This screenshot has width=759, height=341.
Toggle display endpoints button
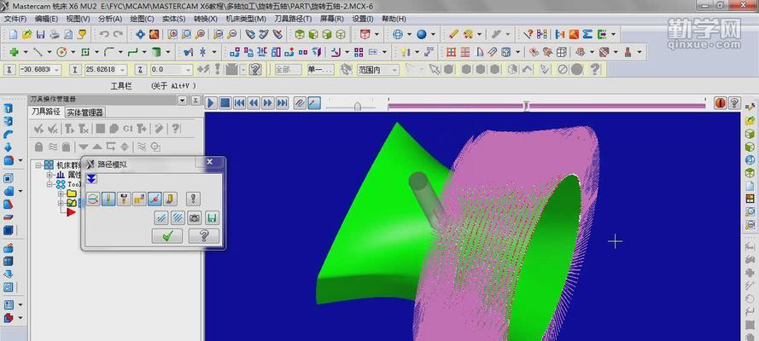click(x=155, y=199)
